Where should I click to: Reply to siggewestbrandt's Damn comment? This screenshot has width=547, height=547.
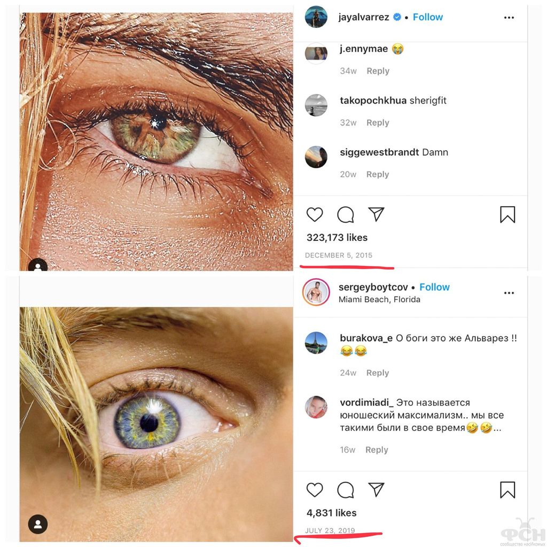377,174
